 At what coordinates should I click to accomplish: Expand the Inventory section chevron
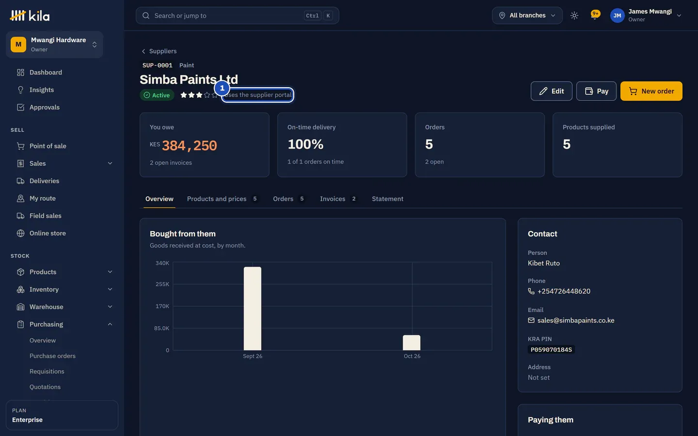(x=110, y=289)
